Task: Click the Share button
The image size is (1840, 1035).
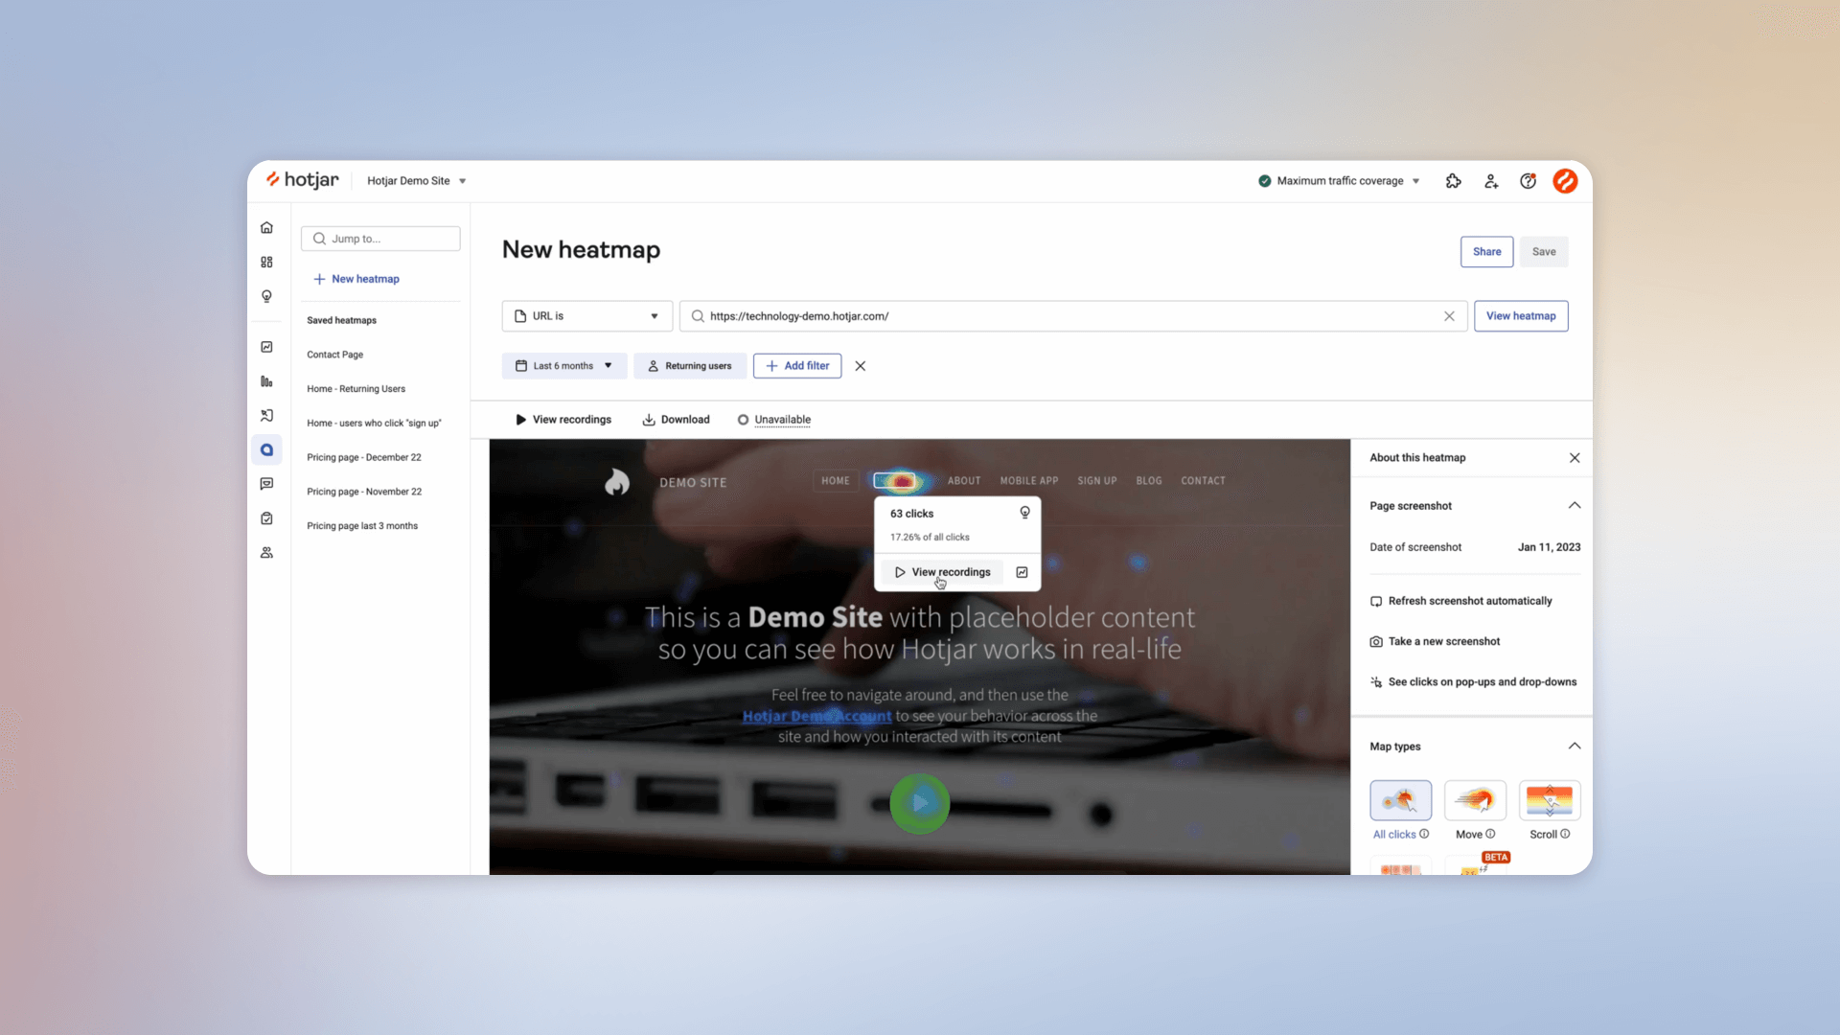Action: coord(1486,252)
